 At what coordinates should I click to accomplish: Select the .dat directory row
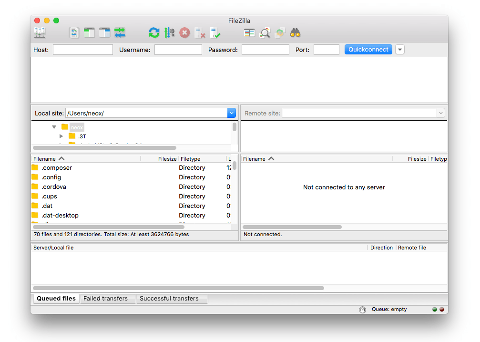(132, 206)
